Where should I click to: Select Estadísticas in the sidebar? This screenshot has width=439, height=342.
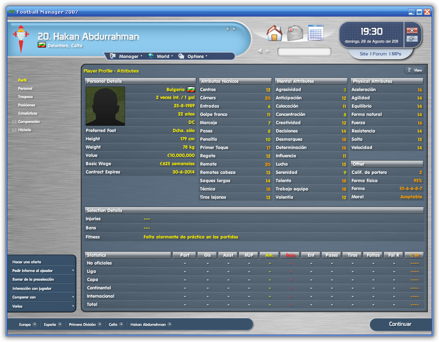point(28,113)
